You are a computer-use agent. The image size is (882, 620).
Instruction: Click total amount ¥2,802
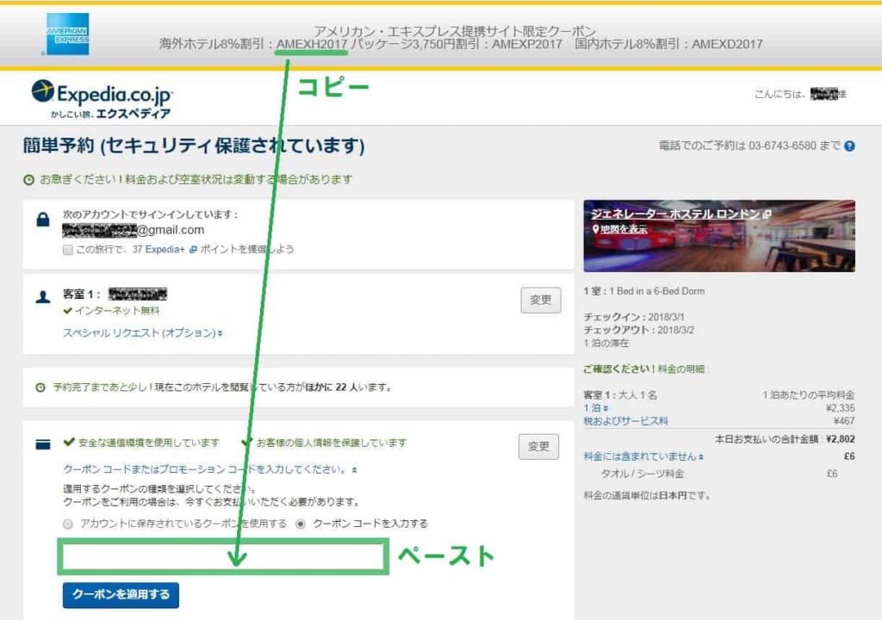841,439
